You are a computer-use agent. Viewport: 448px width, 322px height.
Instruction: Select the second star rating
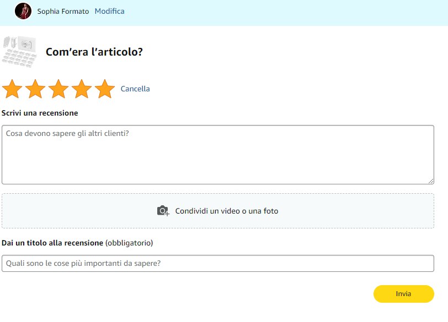point(35,89)
